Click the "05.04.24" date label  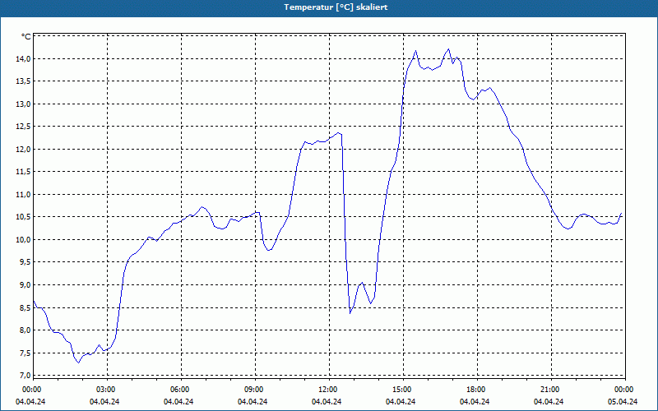coord(623,402)
